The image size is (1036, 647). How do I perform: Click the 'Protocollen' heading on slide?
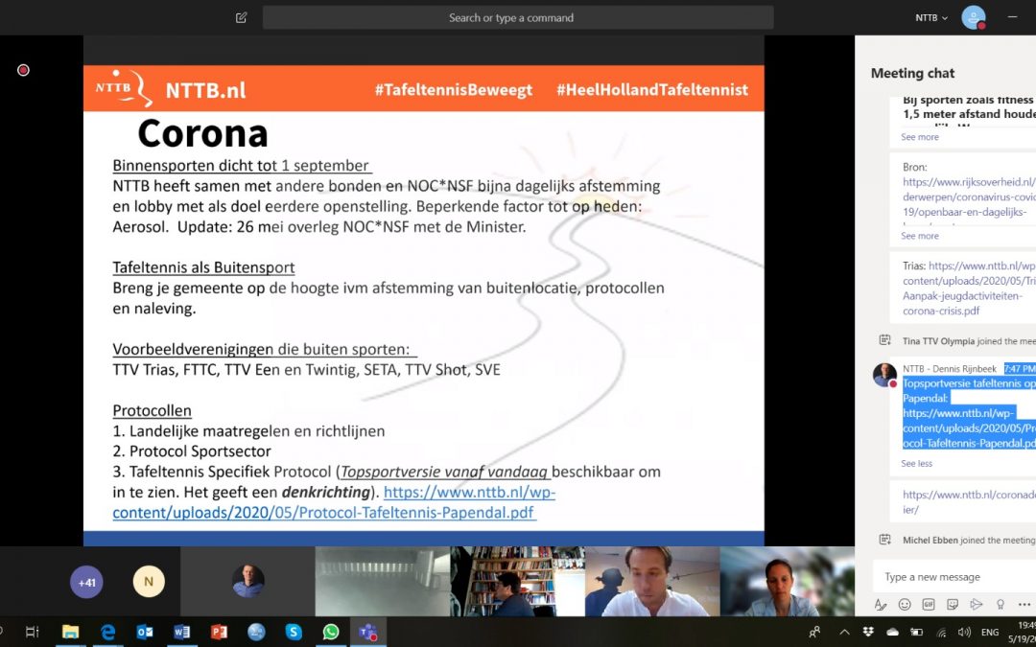coord(152,410)
